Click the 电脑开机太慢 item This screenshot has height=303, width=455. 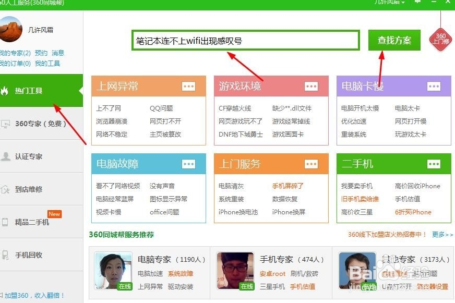point(360,108)
